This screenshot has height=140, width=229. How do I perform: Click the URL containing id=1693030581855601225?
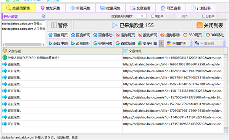click(x=173, y=64)
